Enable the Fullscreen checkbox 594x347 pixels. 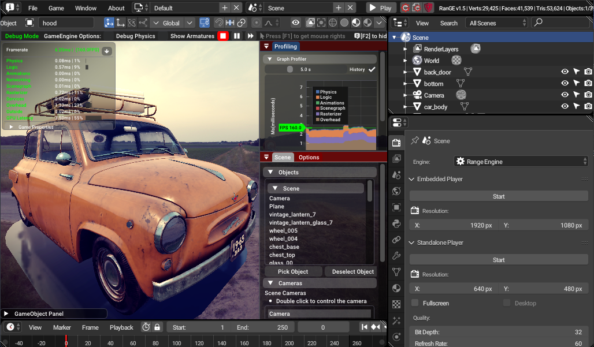pyautogui.click(x=415, y=303)
